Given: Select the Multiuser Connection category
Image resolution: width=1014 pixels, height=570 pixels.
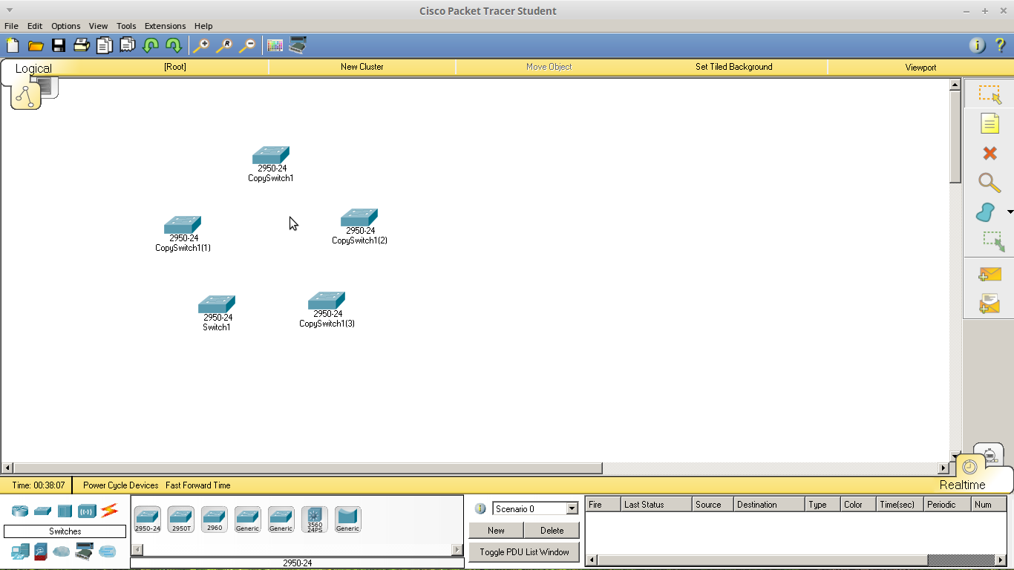Looking at the screenshot, I should pos(108,551).
